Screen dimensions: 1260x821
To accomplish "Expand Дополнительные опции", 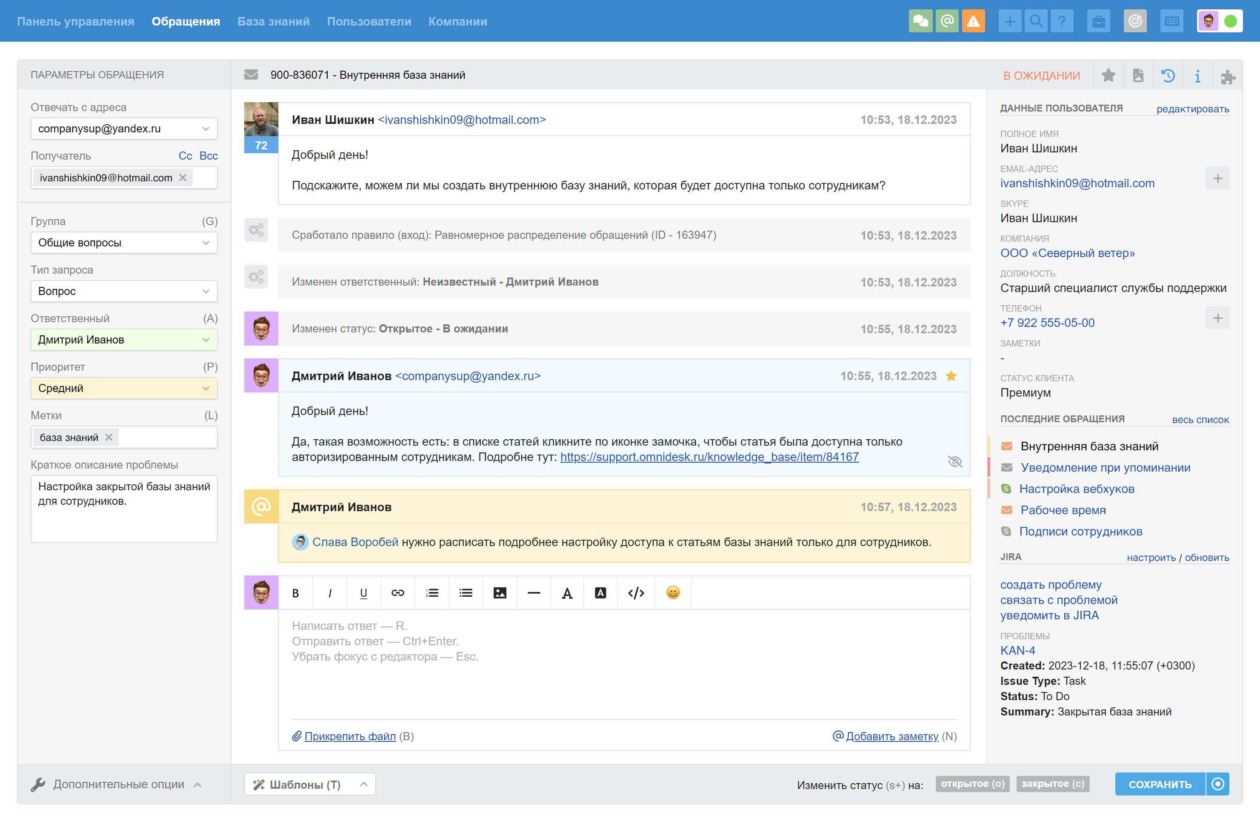I will (x=117, y=784).
